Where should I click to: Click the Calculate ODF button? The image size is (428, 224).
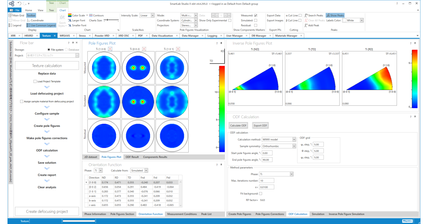[x=238, y=125]
